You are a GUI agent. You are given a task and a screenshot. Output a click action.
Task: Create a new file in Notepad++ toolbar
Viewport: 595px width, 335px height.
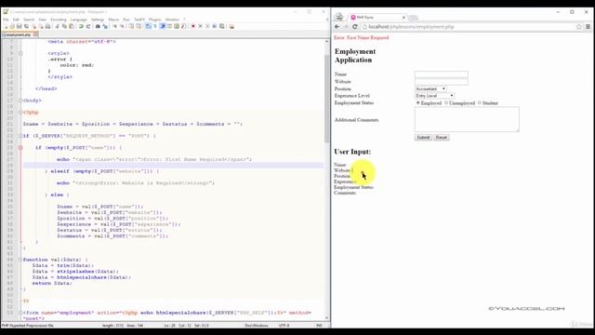click(x=7, y=26)
